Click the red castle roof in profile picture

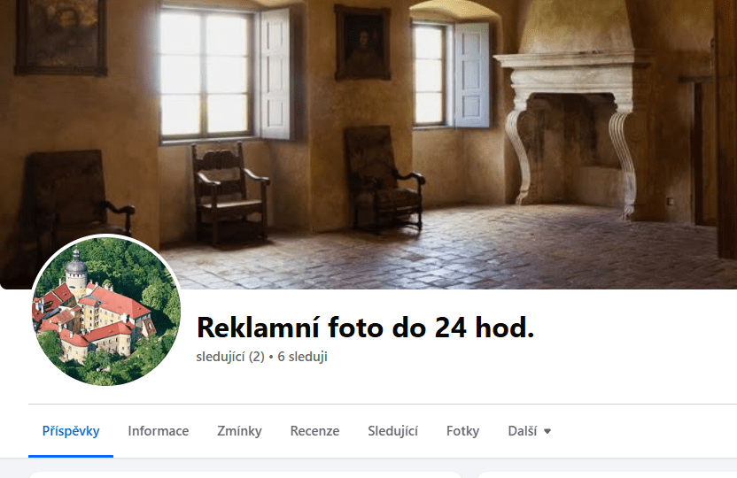(120, 303)
